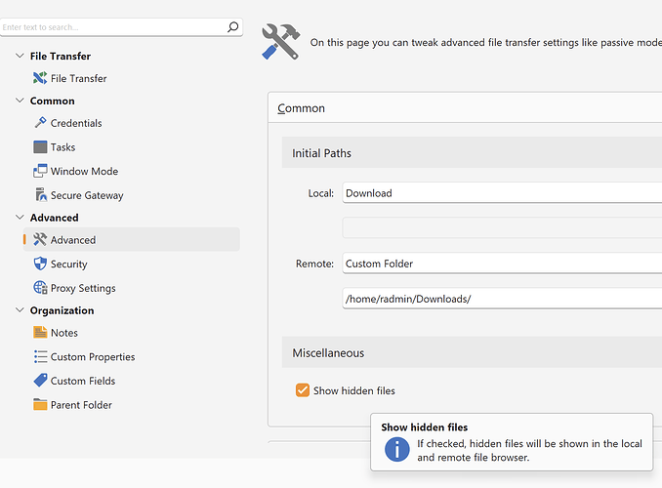Uncheck the Show hidden files checkbox

click(x=303, y=390)
